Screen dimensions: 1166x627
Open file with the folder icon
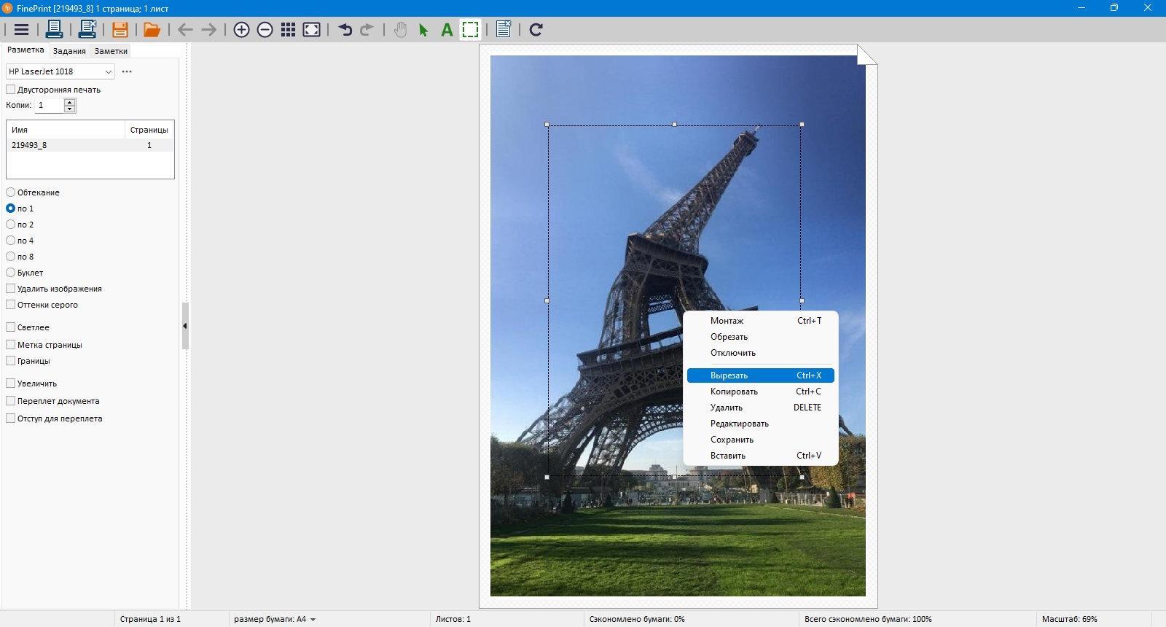[x=152, y=30]
